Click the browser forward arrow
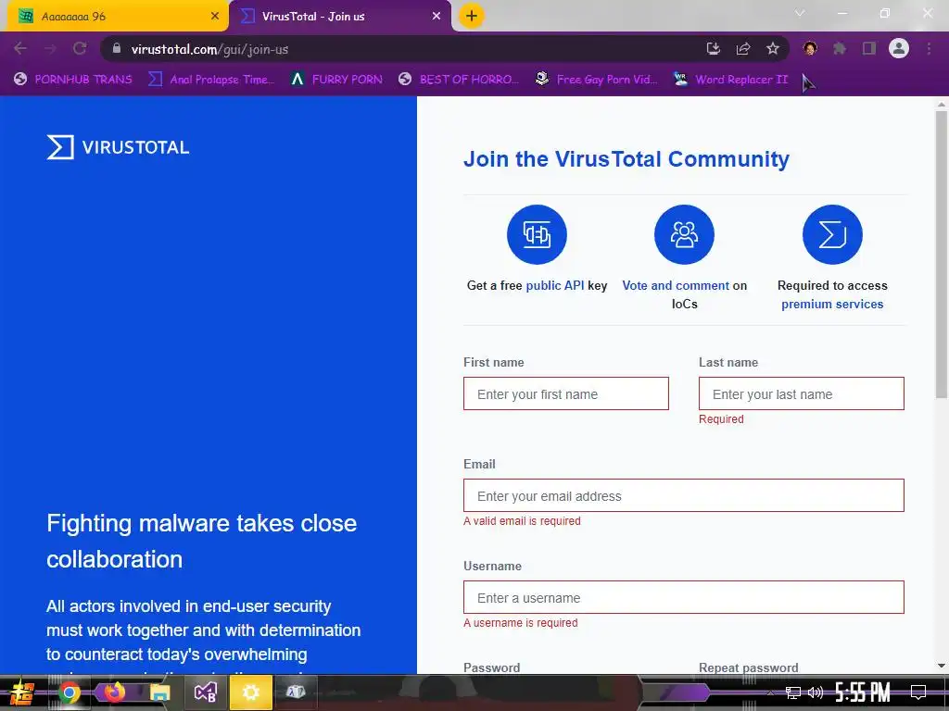 [x=50, y=48]
